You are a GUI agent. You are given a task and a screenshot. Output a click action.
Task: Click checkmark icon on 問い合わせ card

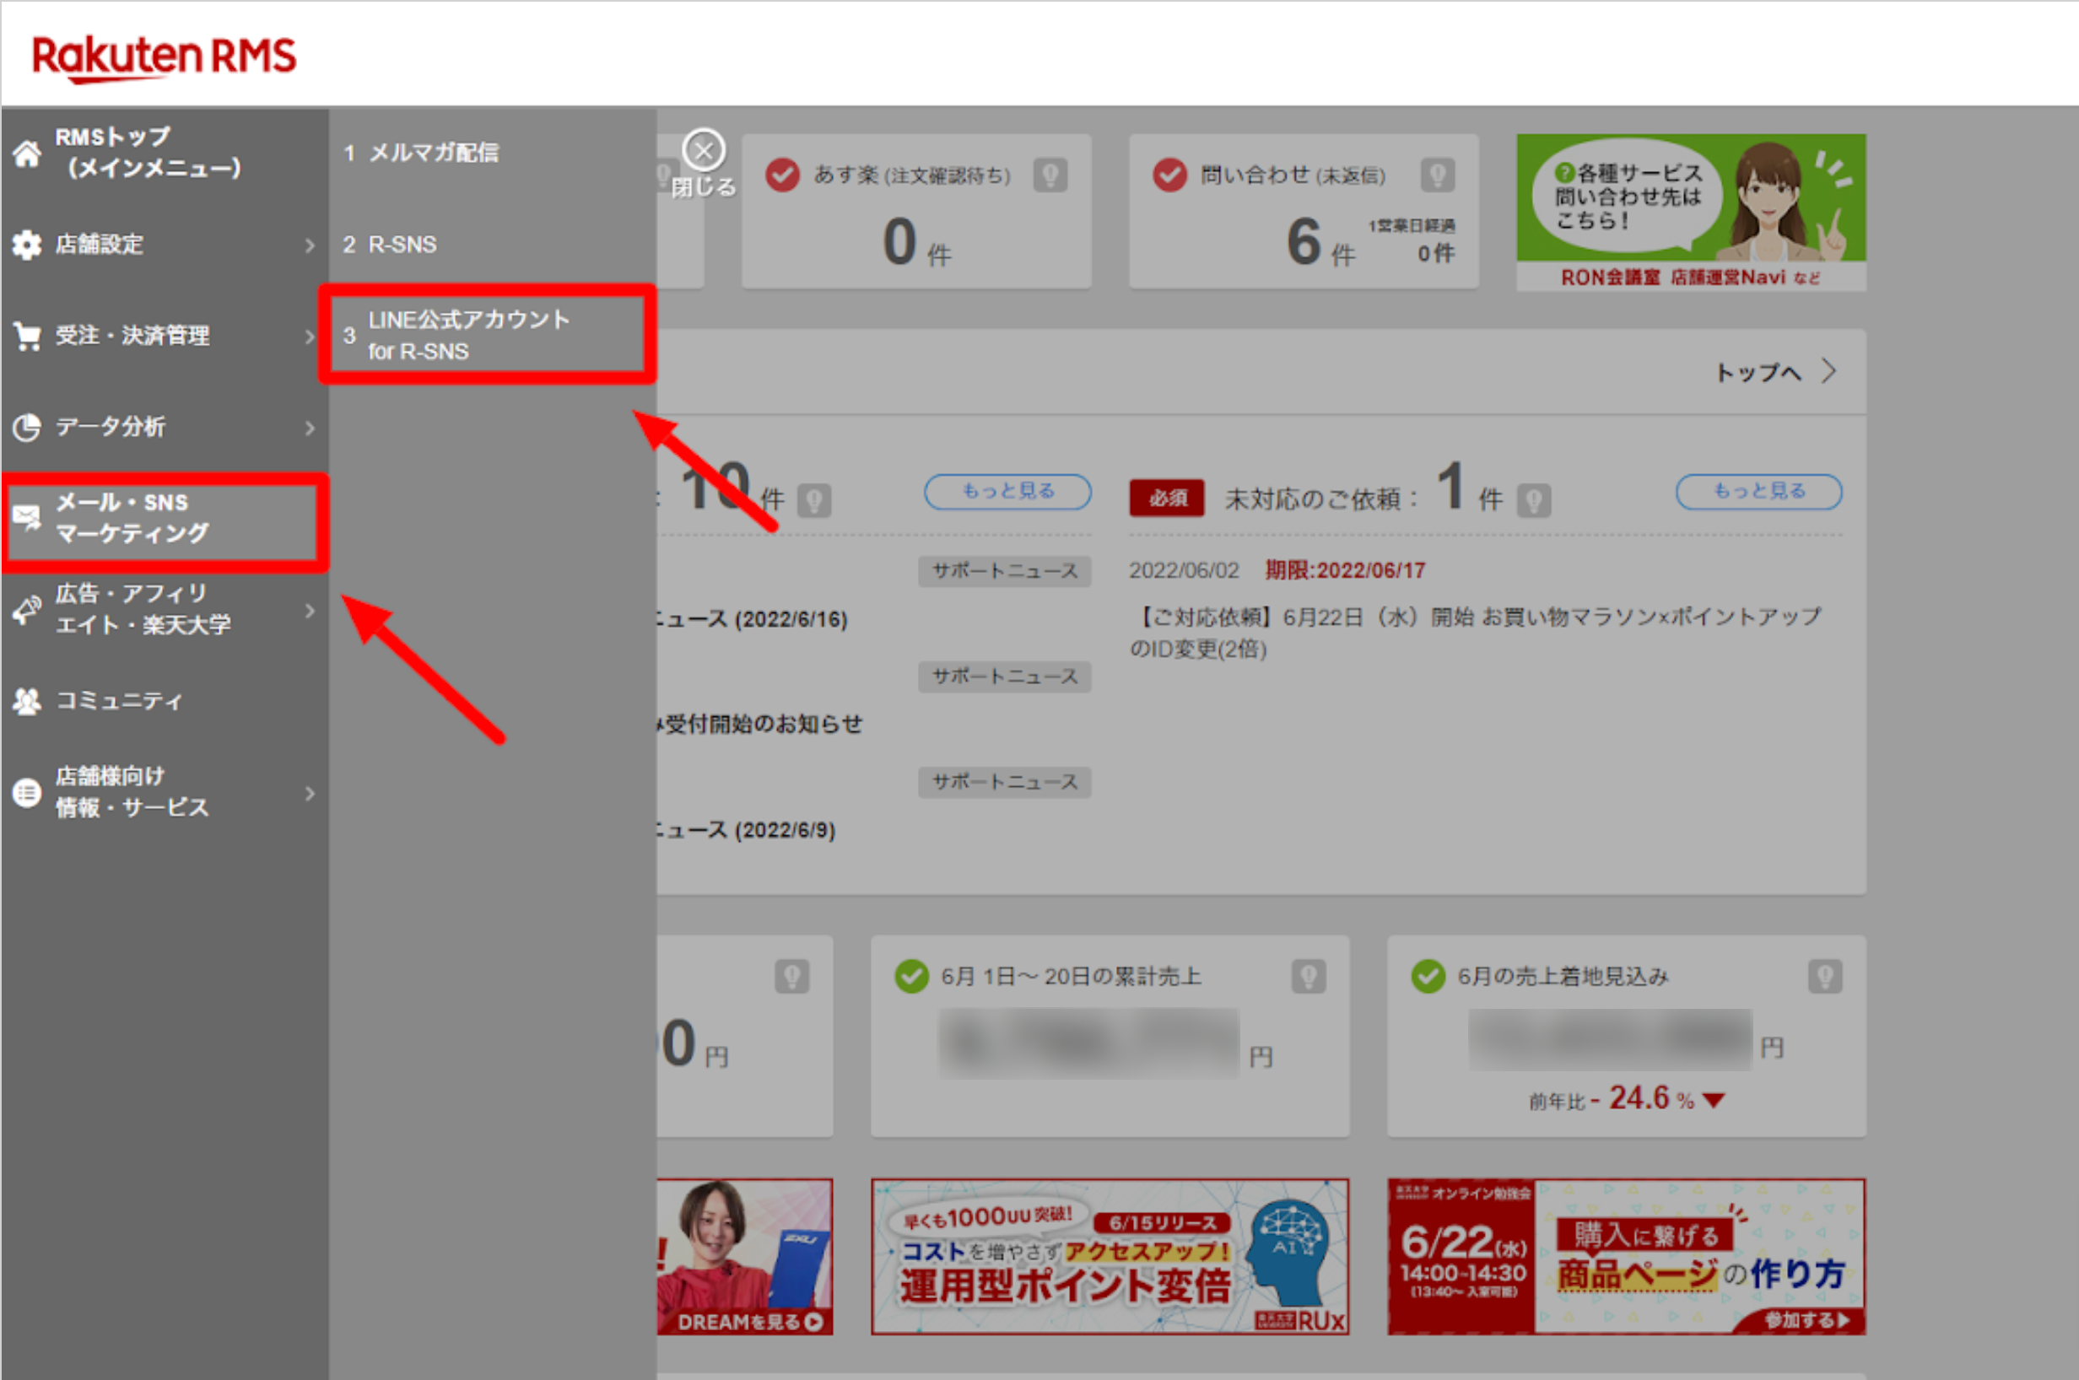point(1169,175)
